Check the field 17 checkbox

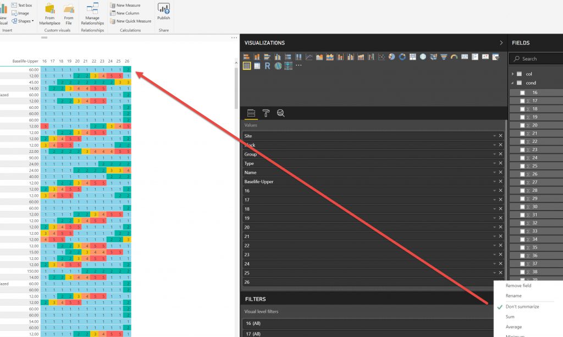tap(522, 101)
